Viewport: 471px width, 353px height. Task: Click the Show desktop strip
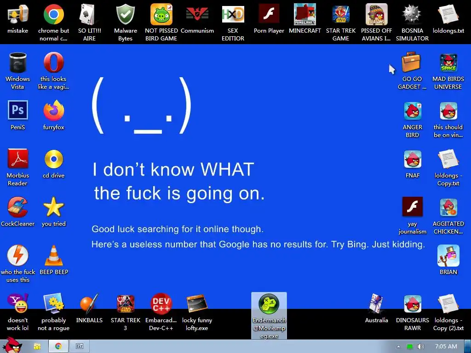pyautogui.click(x=468, y=347)
